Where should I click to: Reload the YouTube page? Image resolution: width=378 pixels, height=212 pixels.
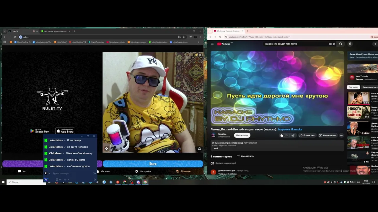click(x=220, y=37)
